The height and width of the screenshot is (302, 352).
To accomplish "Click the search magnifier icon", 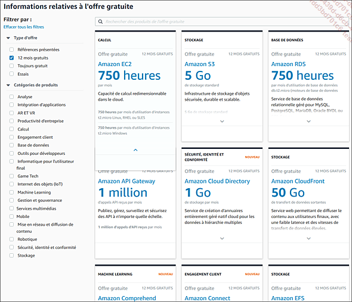I will click(x=100, y=21).
